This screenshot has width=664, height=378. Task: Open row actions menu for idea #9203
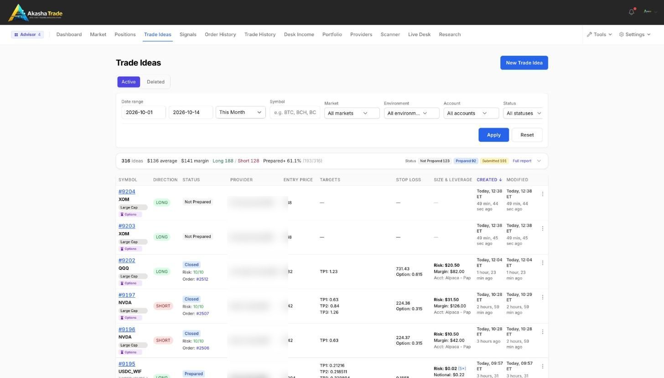pos(543,228)
